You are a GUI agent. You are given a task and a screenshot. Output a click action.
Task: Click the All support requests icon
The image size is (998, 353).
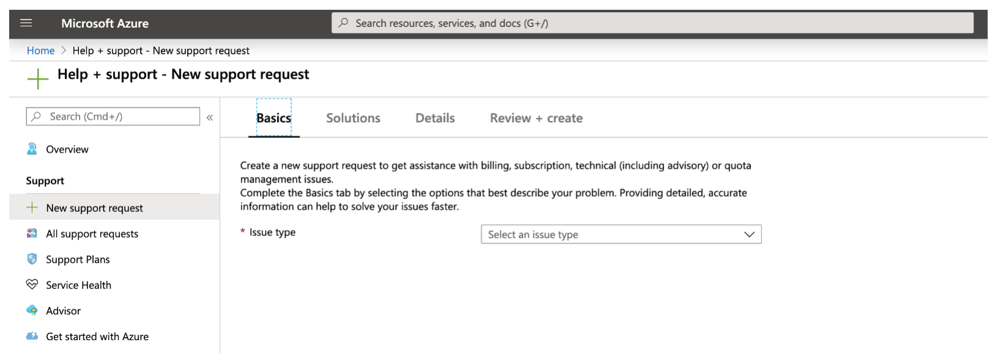(x=32, y=233)
